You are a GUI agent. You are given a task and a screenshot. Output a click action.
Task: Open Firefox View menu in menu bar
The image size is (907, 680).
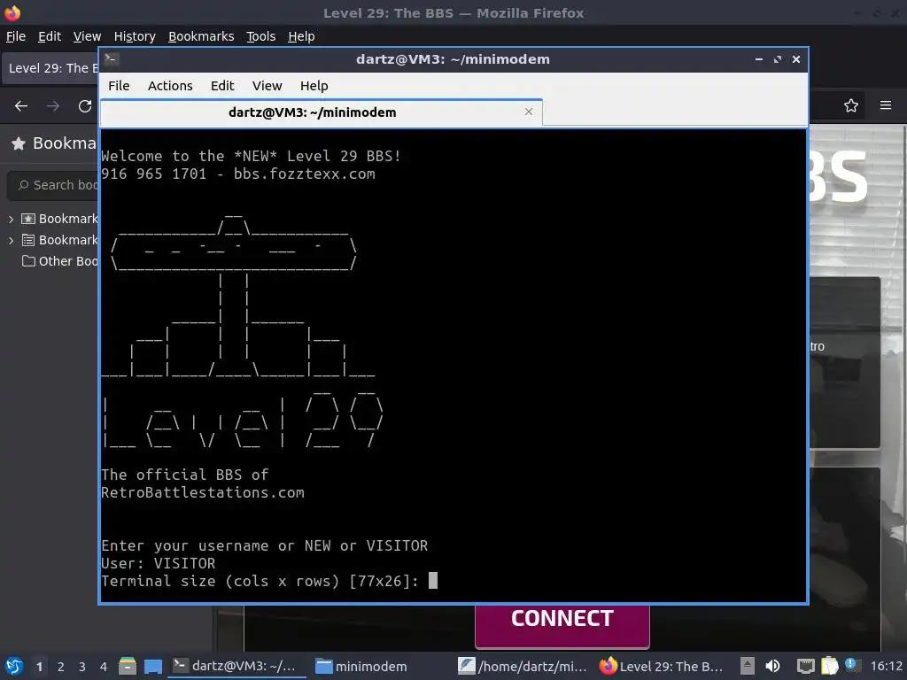(x=87, y=36)
